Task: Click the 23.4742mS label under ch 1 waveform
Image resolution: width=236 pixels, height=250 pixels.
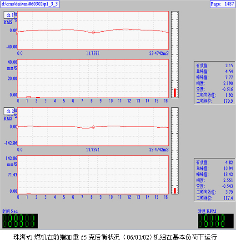Action: coord(159,53)
